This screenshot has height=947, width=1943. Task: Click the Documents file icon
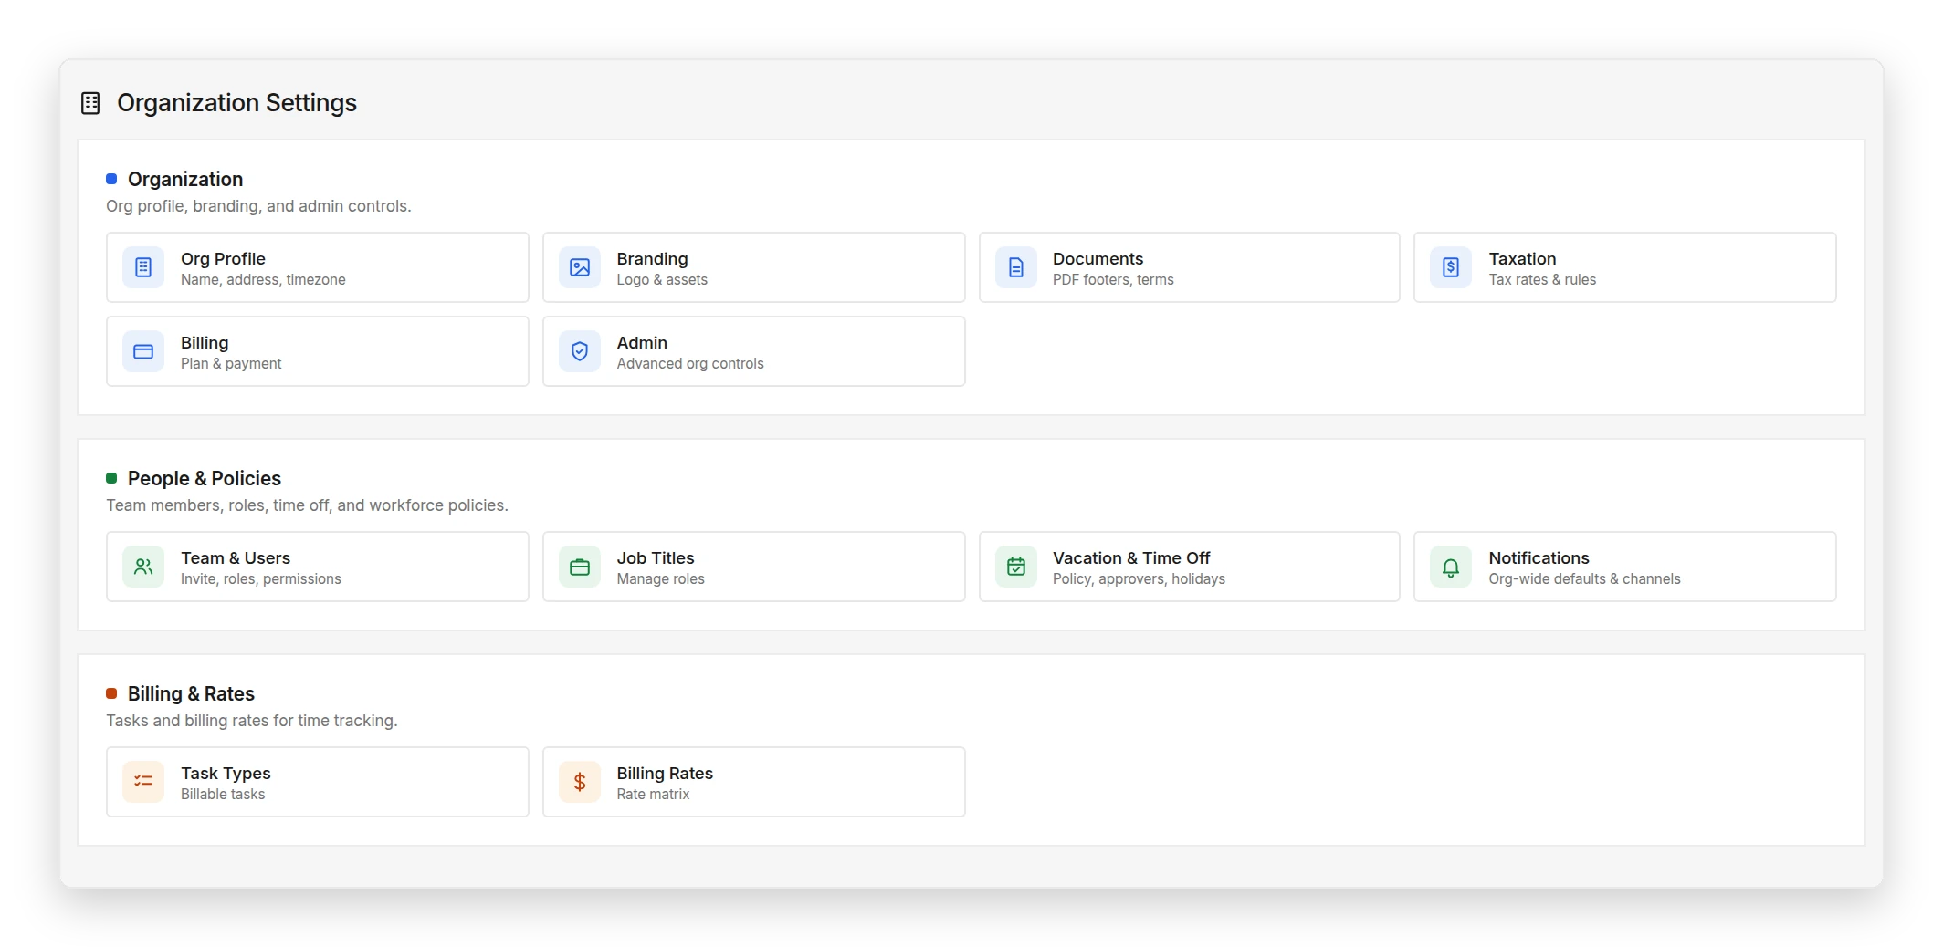click(x=1016, y=267)
